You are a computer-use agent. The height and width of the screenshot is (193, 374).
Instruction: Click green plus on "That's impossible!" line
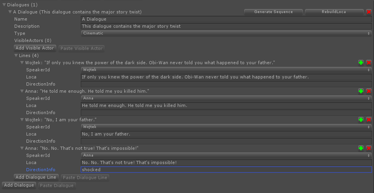coord(361,148)
